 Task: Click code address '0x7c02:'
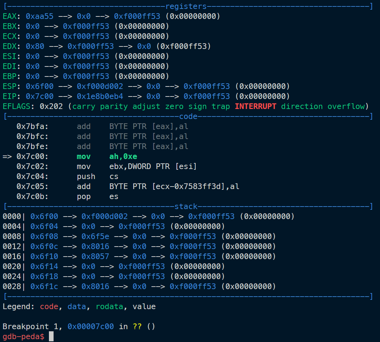(32, 167)
